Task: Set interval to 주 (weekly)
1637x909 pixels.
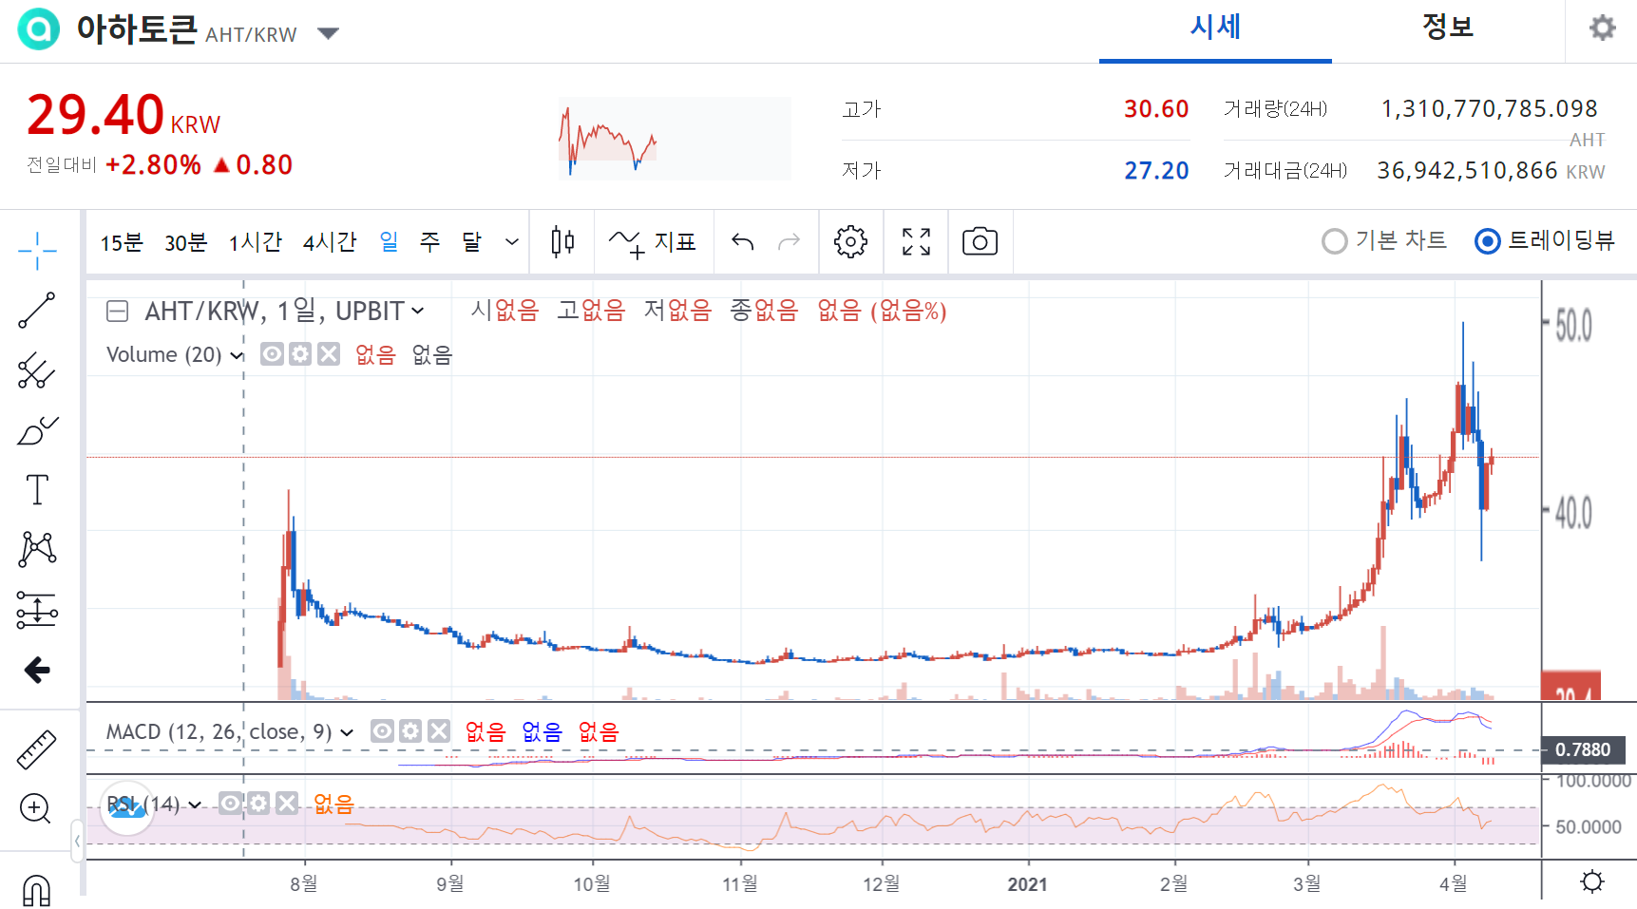Action: [x=430, y=242]
